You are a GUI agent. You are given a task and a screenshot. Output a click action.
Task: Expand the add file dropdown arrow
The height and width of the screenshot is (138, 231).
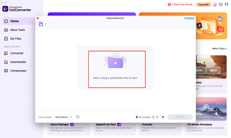point(46,24)
